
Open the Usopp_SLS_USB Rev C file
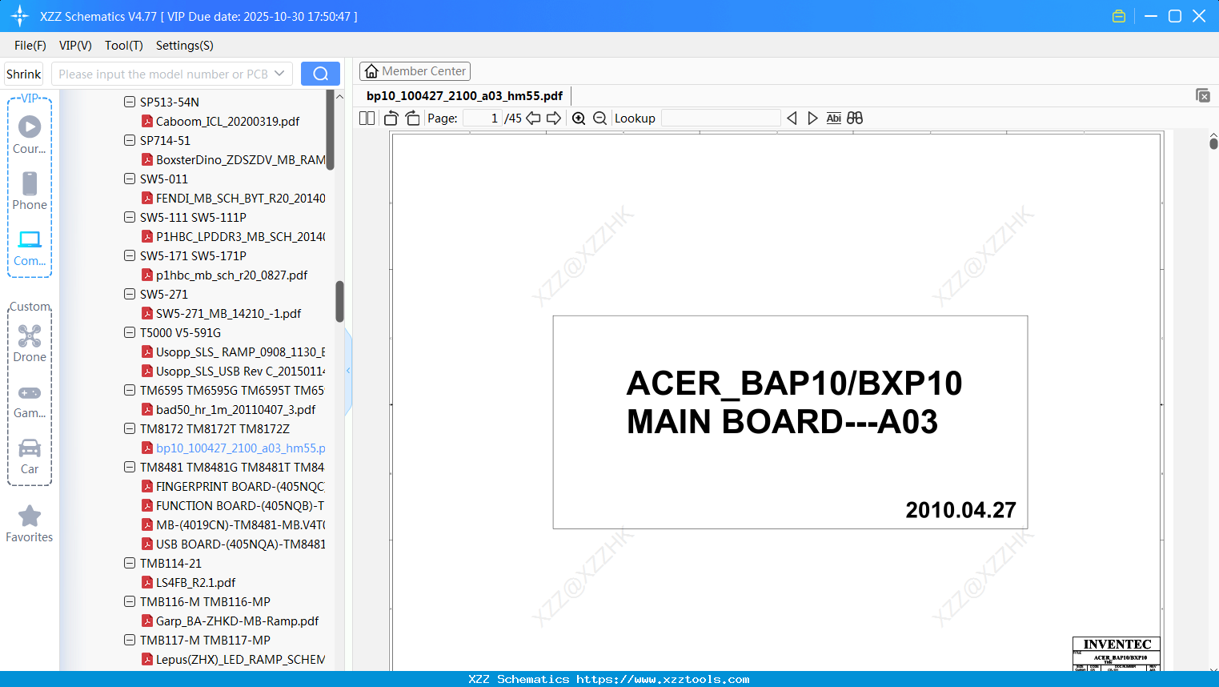tap(234, 371)
